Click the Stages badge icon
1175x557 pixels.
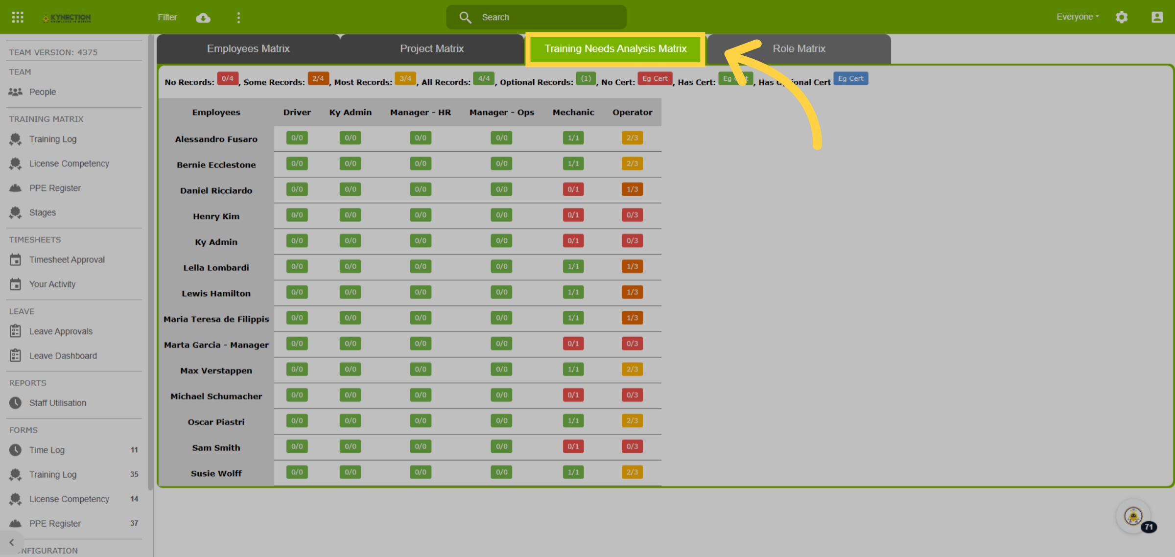point(15,212)
